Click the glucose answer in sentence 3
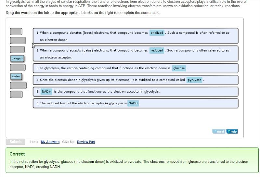Image resolution: width=260 pixels, height=177 pixels. pyautogui.click(x=179, y=68)
